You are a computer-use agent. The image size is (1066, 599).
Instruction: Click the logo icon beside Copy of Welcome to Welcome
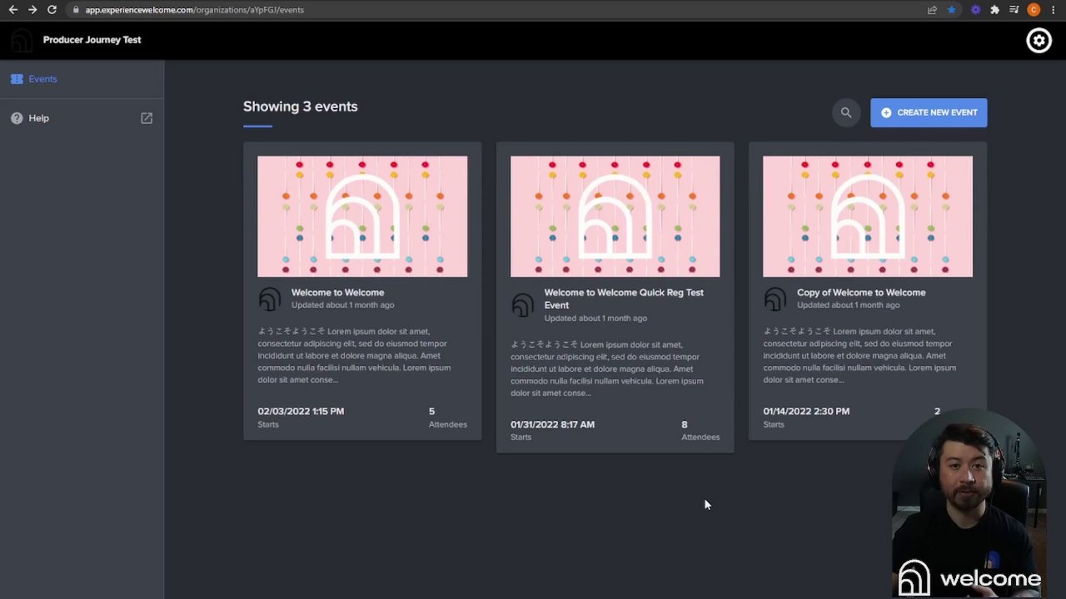[775, 299]
